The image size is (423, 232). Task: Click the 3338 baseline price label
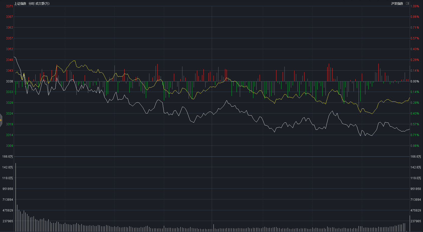(x=10, y=81)
